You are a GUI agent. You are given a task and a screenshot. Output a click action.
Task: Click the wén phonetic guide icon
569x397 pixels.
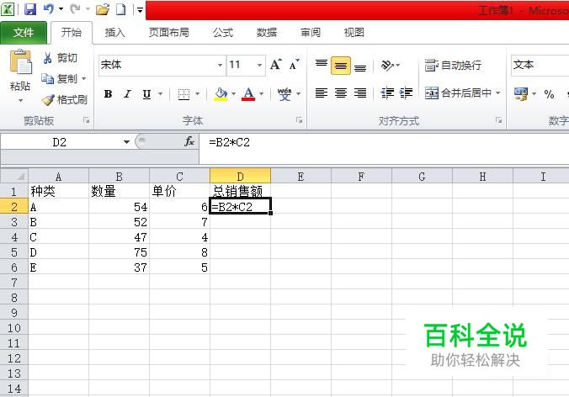pos(284,94)
